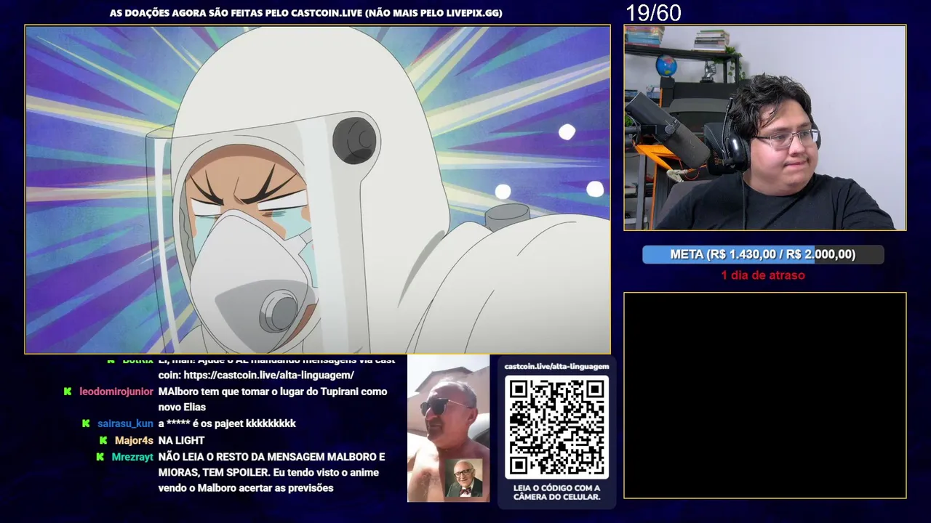931x523 pixels.
Task: Click username sairasu_kun in chat
Action: click(125, 423)
